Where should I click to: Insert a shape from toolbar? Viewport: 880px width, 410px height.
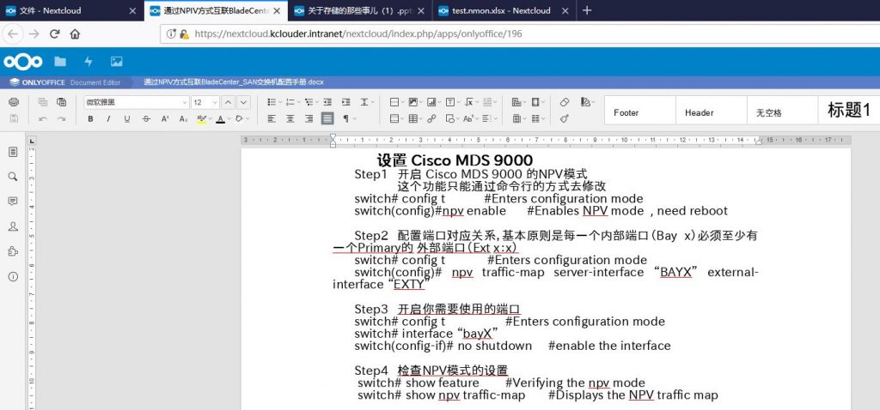tap(452, 118)
